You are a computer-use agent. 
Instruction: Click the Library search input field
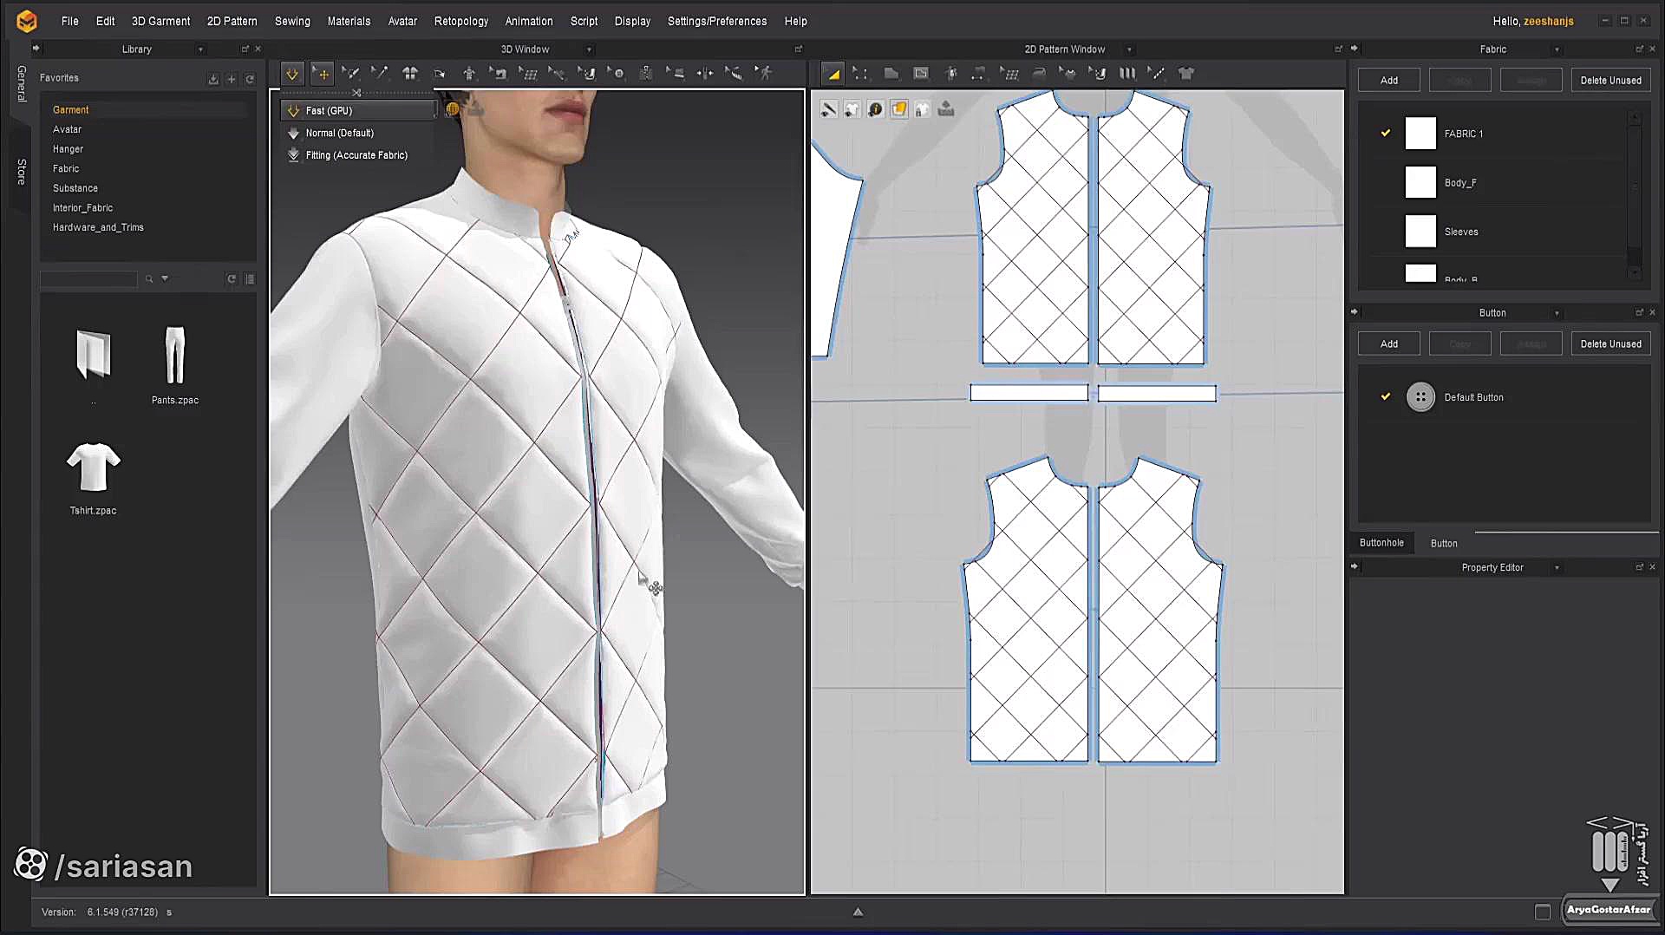click(89, 279)
